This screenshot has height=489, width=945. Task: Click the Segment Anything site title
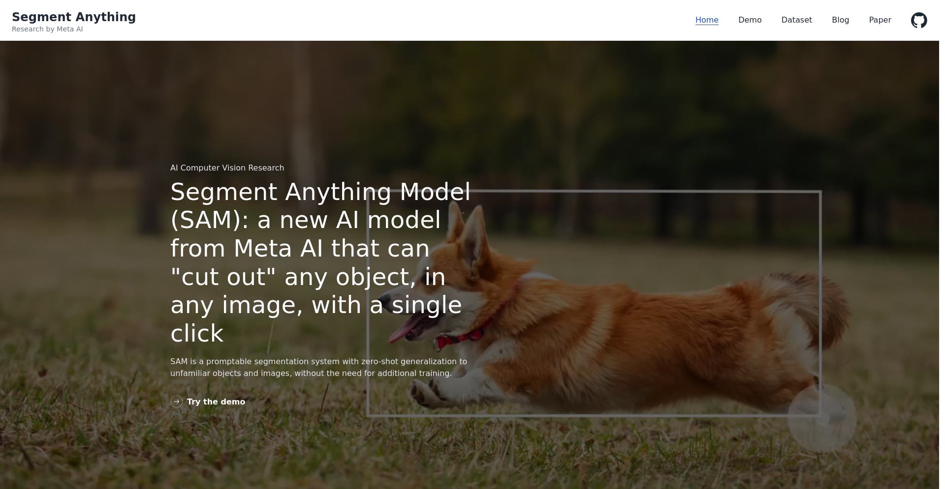pos(74,17)
